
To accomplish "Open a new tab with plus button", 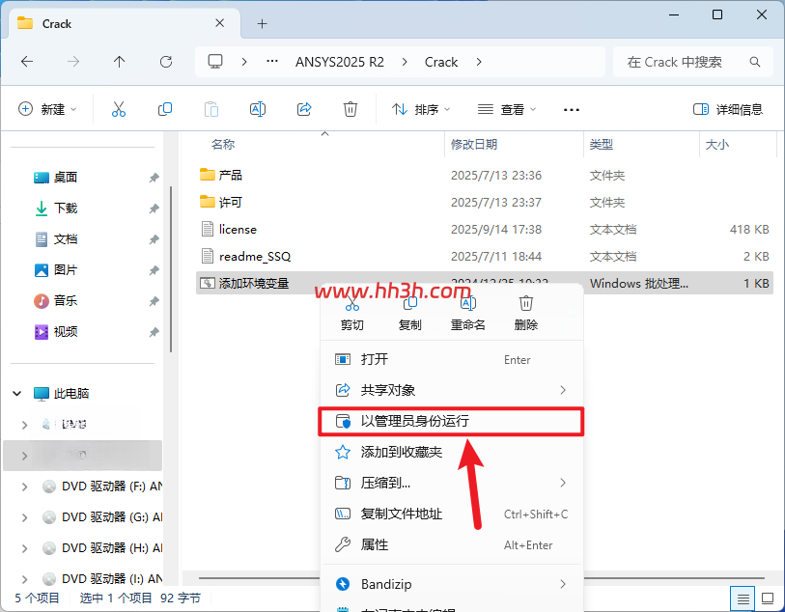I will [x=262, y=23].
